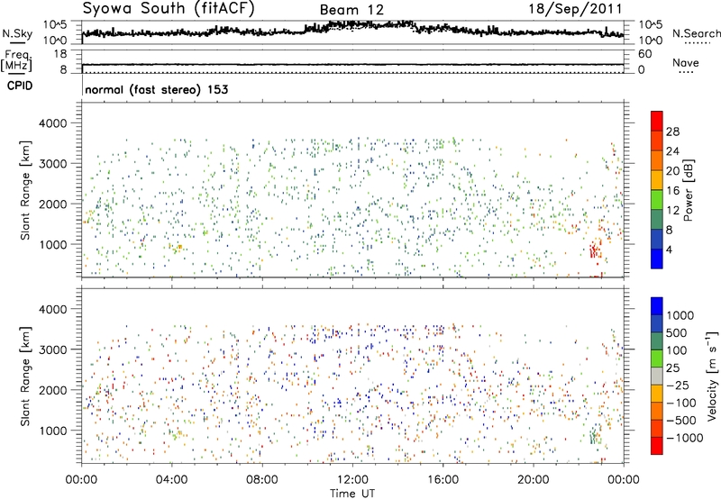Image resolution: width=721 pixels, height=499 pixels.
Task: Click the 'Time UT' axis label
Action: point(352,493)
